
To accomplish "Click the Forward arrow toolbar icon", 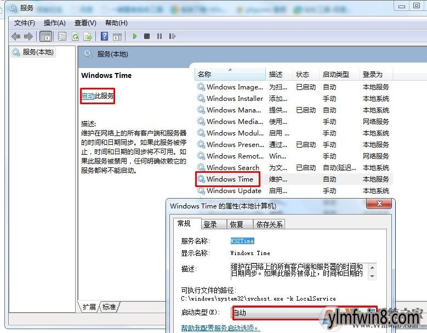I will (x=29, y=36).
